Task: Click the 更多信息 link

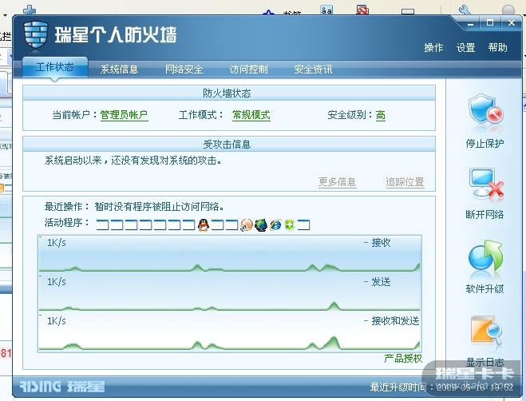Action: [337, 182]
